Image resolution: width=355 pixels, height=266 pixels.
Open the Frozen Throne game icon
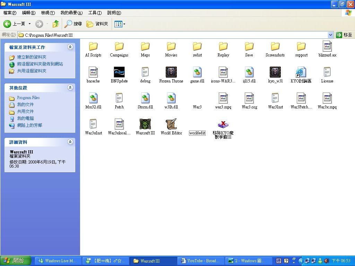171,72
